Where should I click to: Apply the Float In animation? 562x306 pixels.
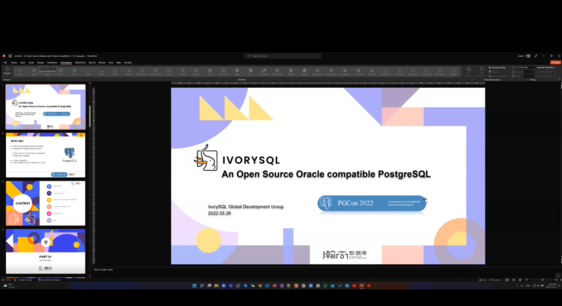[74, 72]
